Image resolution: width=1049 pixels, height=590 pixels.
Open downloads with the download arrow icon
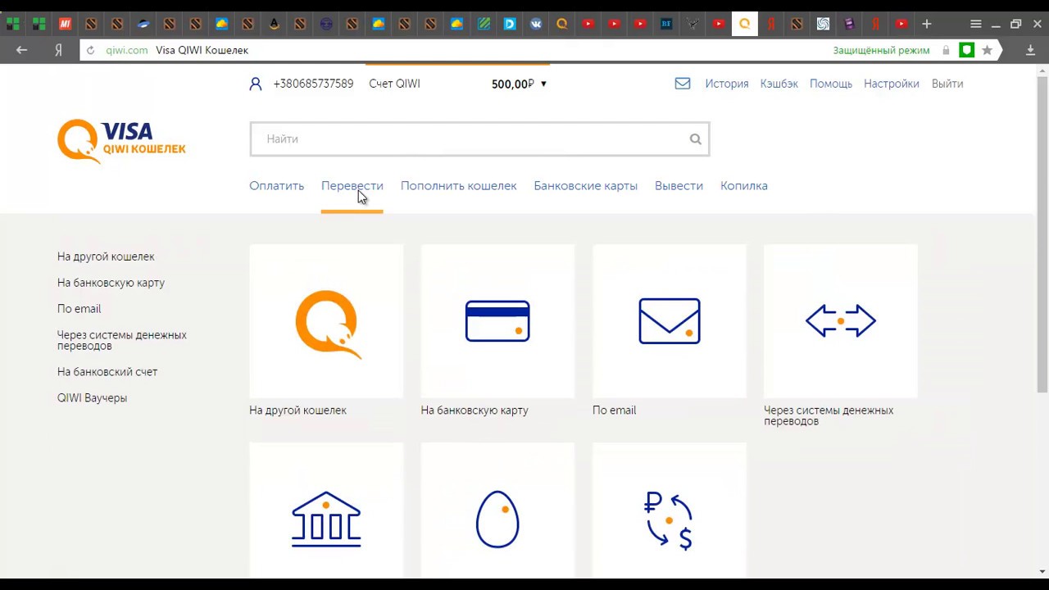pos(1031,50)
